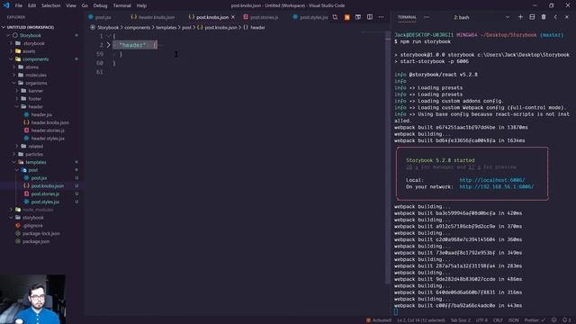Open the '2: bash' terminal selector dropdown

[482, 17]
